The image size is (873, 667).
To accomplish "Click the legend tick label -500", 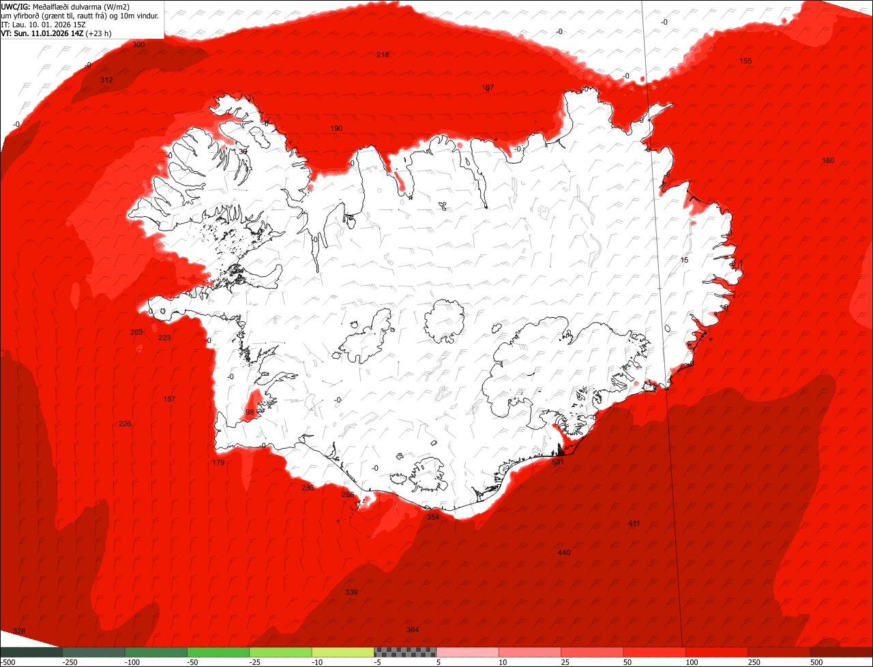I will coord(8,662).
